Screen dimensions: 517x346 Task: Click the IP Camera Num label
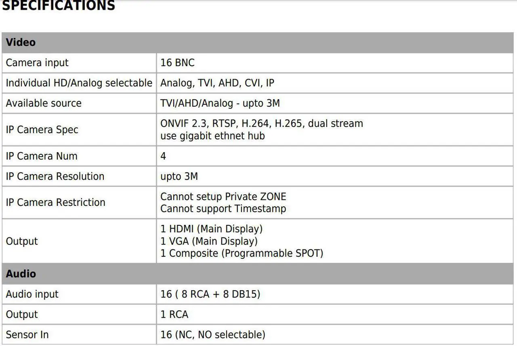pos(42,156)
